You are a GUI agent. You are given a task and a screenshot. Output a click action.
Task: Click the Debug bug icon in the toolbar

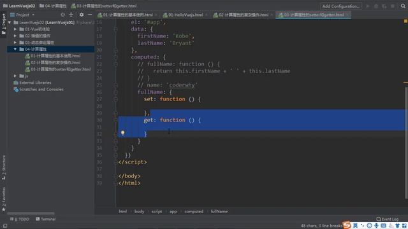click(376, 6)
